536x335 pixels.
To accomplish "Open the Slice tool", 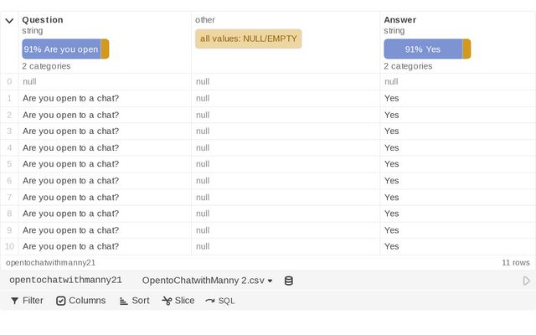I will pos(178,301).
